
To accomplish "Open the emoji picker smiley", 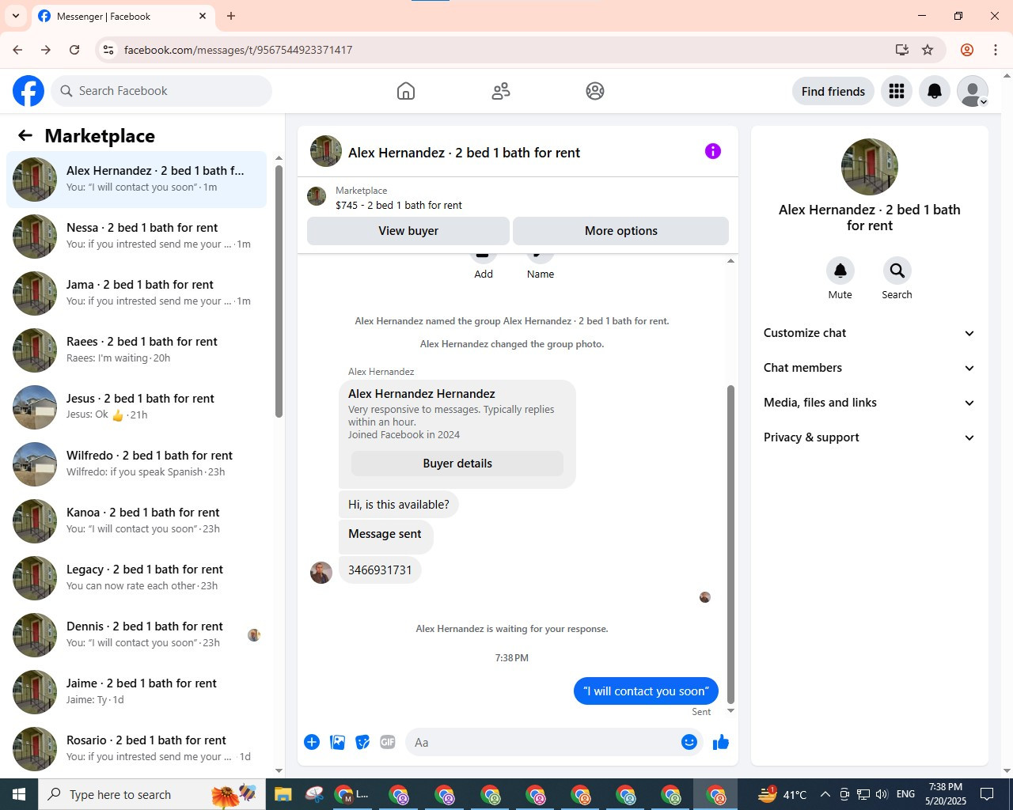I will pyautogui.click(x=689, y=742).
